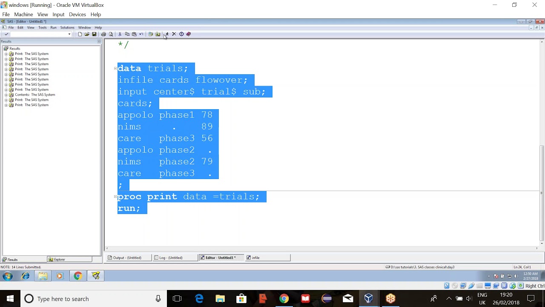Viewport: 545px width, 307px height.
Task: Click the New document toolbar icon
Action: pos(80,34)
